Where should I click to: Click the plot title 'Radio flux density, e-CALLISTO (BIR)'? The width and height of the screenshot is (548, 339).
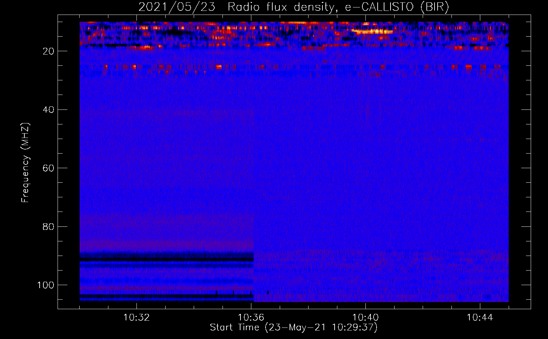pyautogui.click(x=338, y=7)
